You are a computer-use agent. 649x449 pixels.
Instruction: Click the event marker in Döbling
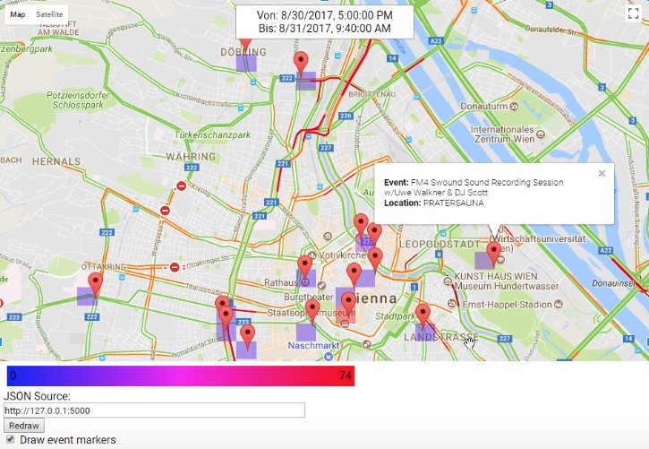(246, 44)
